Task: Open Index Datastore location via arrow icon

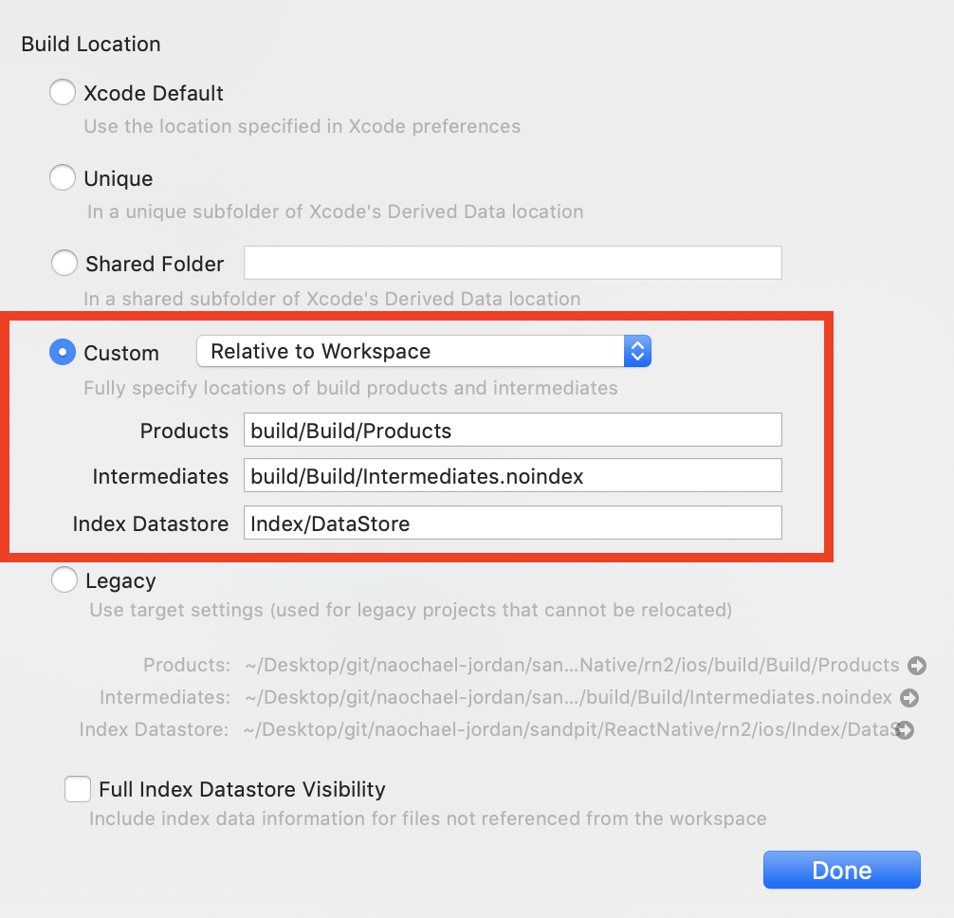Action: pyautogui.click(x=906, y=730)
